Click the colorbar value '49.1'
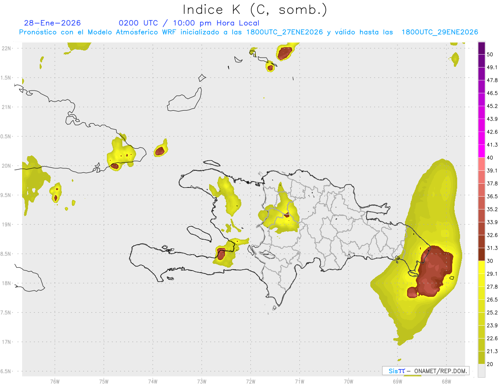 492,67
